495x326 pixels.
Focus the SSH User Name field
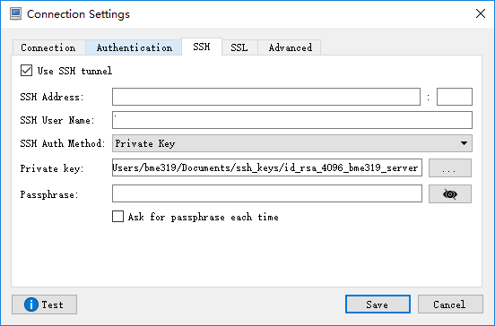pos(292,120)
